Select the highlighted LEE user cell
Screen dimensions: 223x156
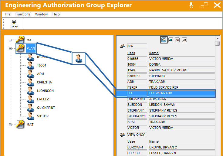pyautogui.click(x=137, y=93)
